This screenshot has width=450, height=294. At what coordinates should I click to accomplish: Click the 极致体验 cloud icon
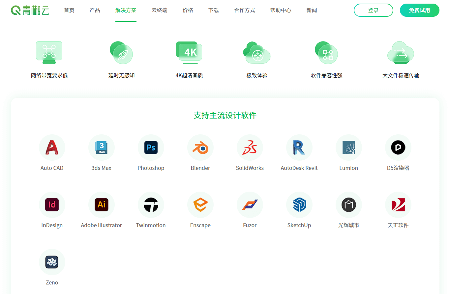(x=257, y=53)
